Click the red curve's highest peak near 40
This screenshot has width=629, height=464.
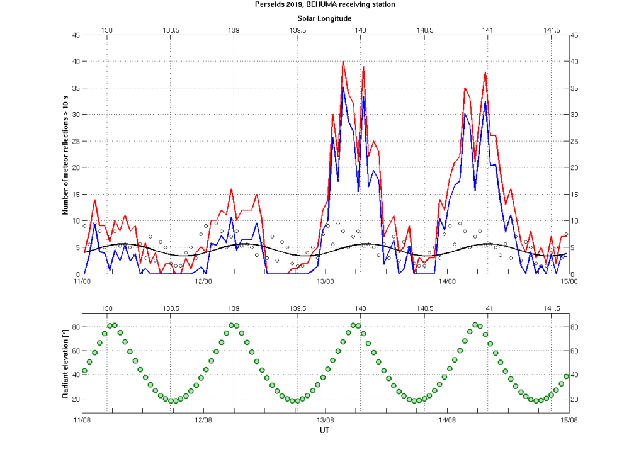343,62
